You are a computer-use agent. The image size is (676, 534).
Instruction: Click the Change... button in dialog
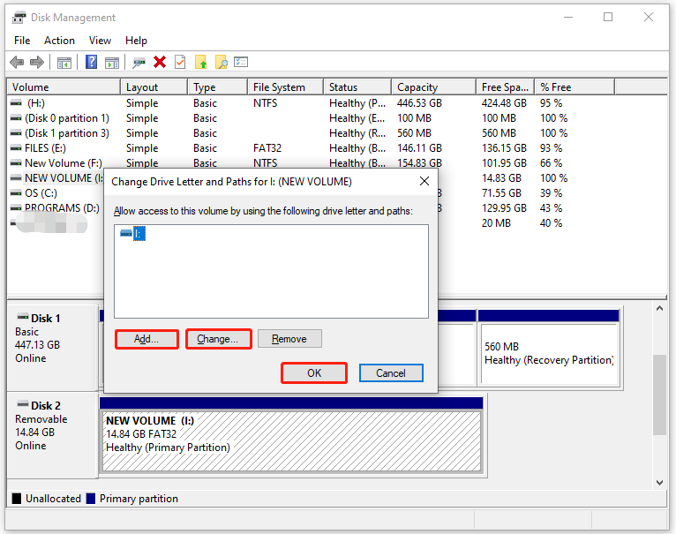pyautogui.click(x=218, y=339)
